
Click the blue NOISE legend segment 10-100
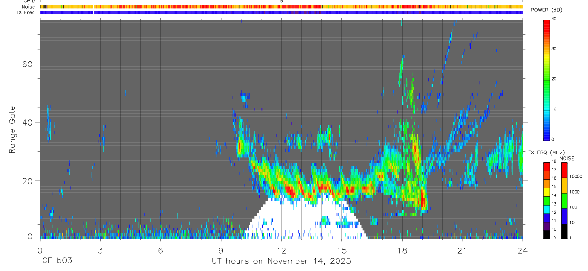[565, 216]
